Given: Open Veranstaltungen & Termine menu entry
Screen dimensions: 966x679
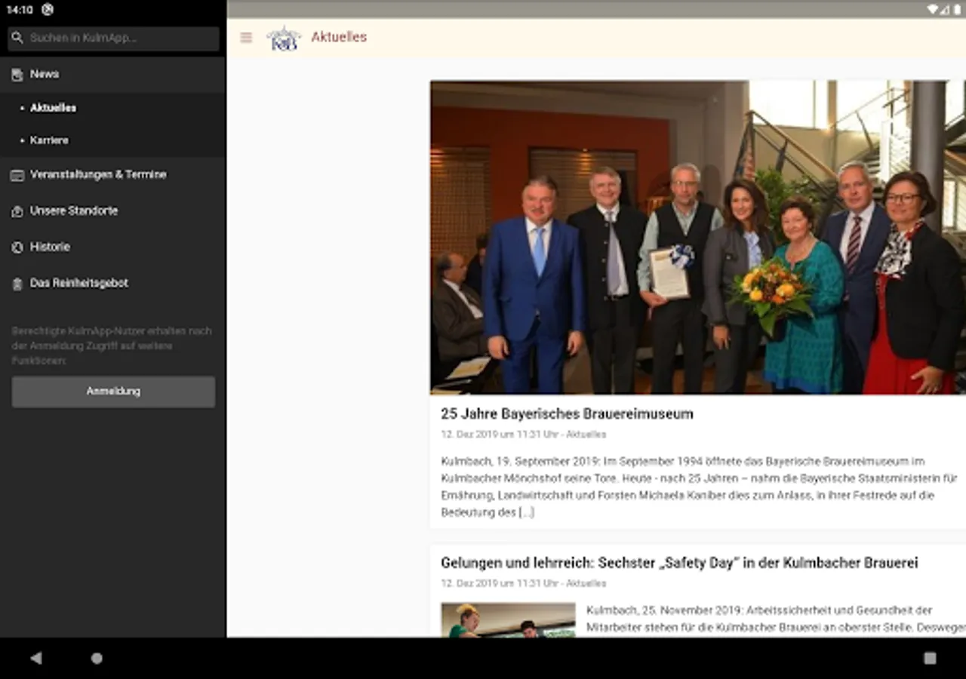Looking at the screenshot, I should click(x=113, y=175).
